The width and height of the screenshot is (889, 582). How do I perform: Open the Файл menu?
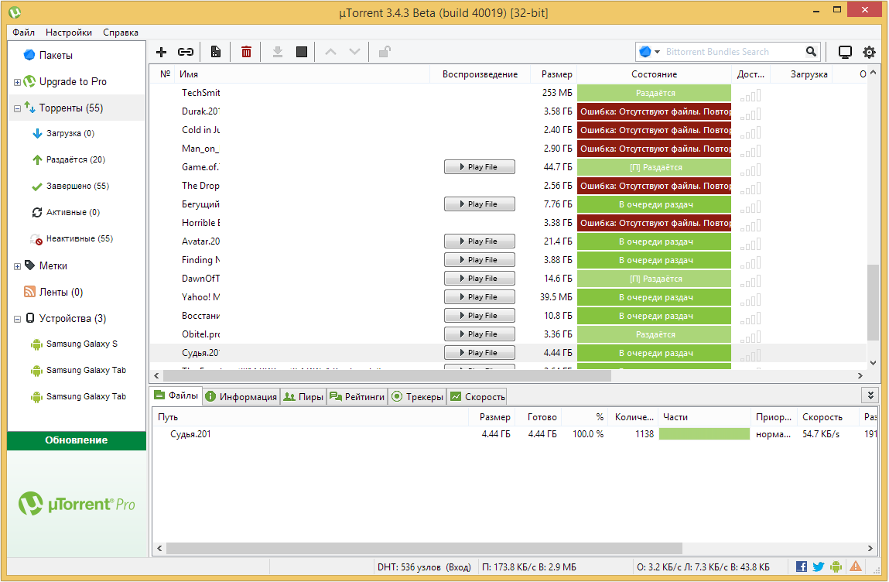click(23, 33)
